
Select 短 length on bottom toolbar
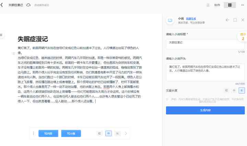[x=99, y=133]
